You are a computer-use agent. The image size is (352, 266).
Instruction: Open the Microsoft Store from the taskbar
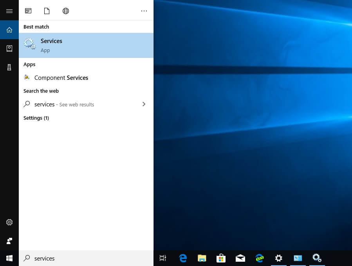[x=221, y=258]
